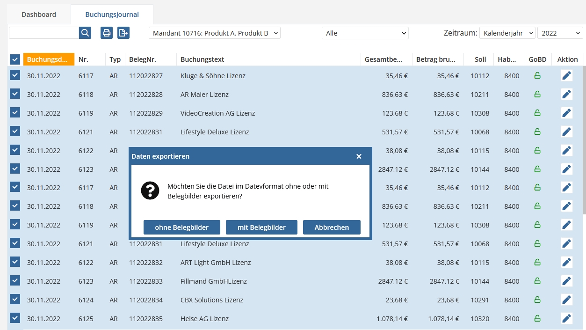Uncheck the Fillmand GmbHLizenz row checkbox
The height and width of the screenshot is (330, 586).
pyautogui.click(x=15, y=281)
